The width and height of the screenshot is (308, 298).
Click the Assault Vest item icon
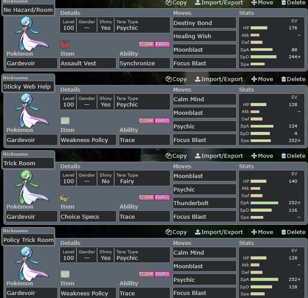click(65, 44)
